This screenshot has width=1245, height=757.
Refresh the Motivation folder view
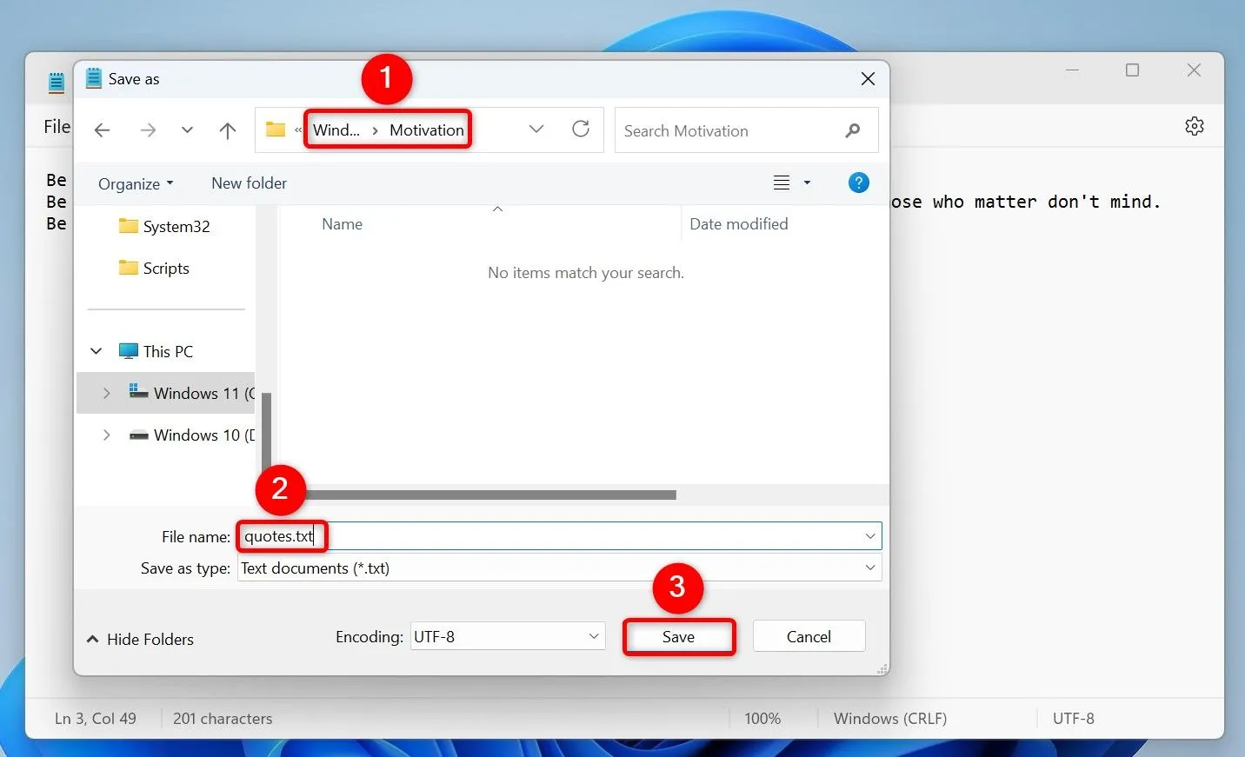coord(581,129)
